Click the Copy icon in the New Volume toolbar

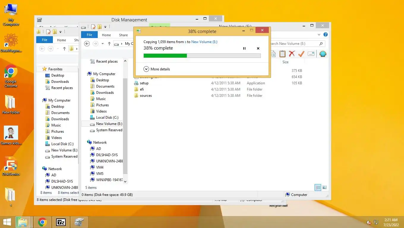coord(273,54)
